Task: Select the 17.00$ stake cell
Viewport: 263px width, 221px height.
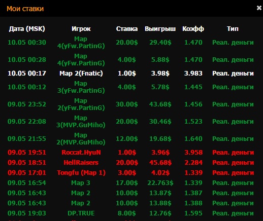Action: [x=127, y=183]
